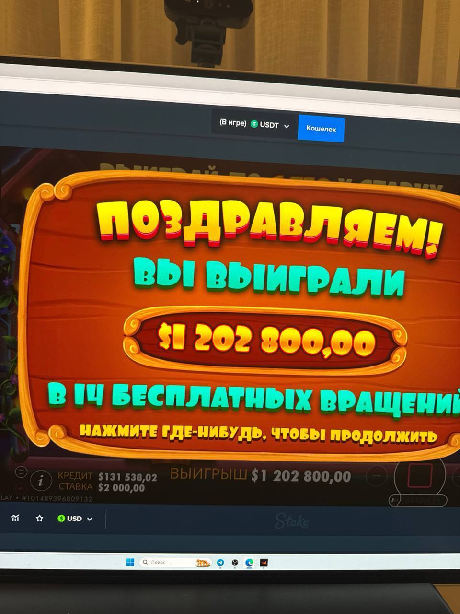This screenshot has height=614, width=460.
Task: Click the taskbar Поиск search field
Action: point(168,562)
